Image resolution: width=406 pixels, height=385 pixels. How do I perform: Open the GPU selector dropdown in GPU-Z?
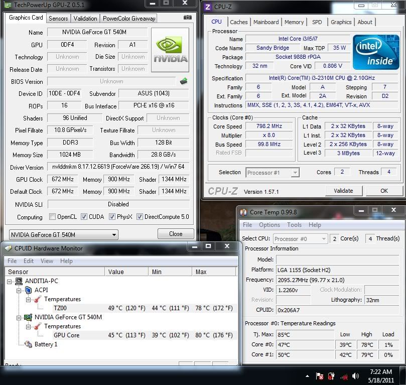(64, 234)
